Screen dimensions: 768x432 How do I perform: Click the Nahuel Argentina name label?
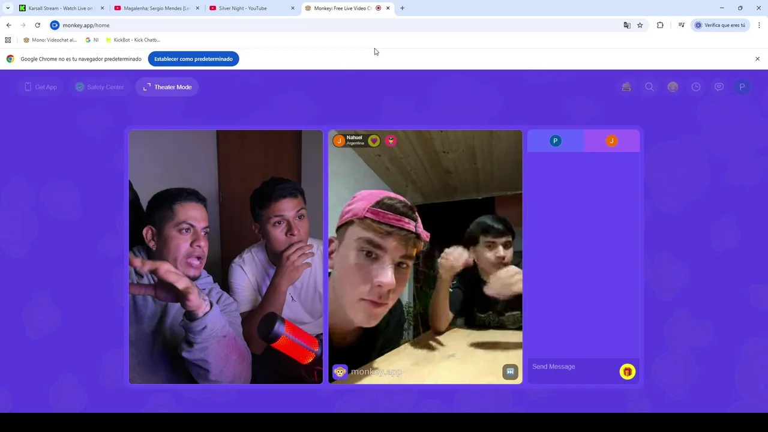[x=355, y=140]
